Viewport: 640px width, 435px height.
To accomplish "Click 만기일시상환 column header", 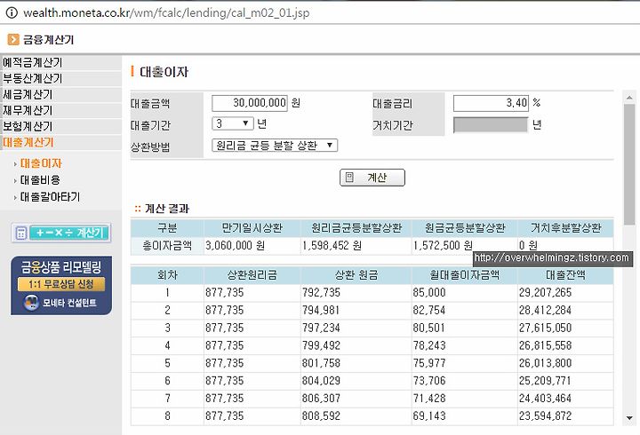I will [252, 228].
